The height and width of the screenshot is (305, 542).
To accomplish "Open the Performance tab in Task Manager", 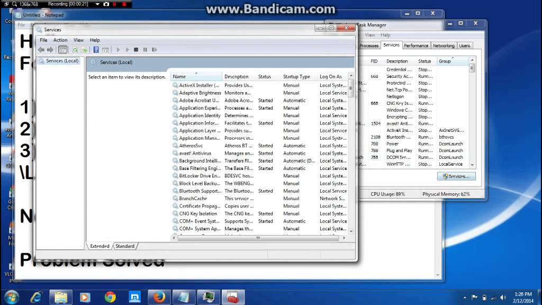I will coord(416,46).
